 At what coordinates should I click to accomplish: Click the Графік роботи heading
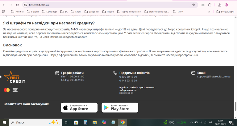pyautogui.click(x=73, y=73)
